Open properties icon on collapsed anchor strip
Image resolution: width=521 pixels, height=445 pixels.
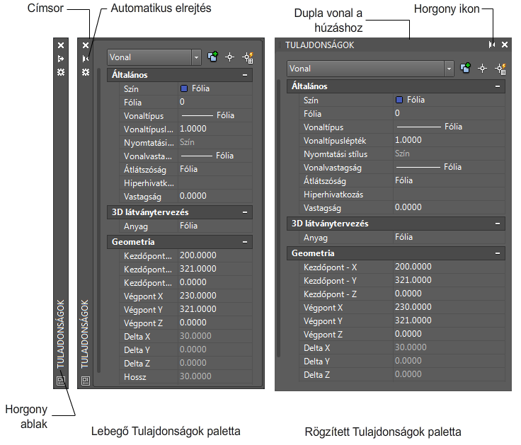pos(61,72)
